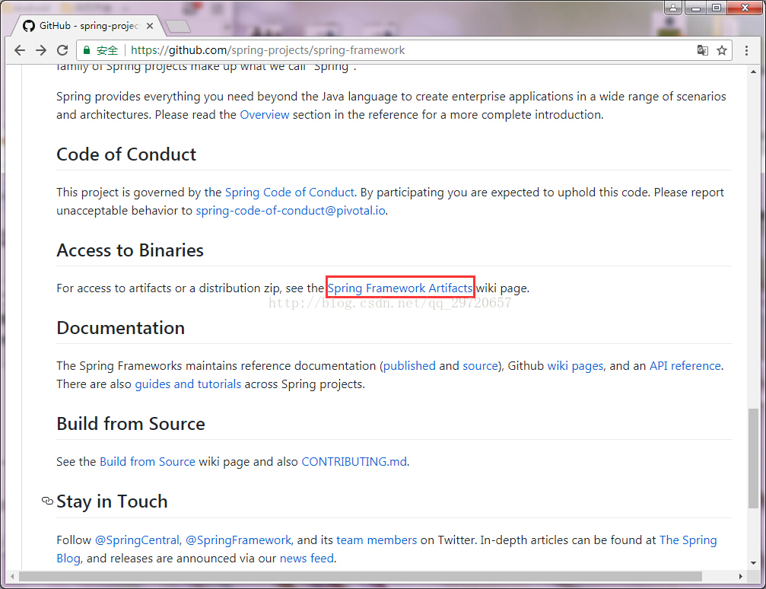
Task: Open the Build from Source wiki link
Action: coord(148,462)
